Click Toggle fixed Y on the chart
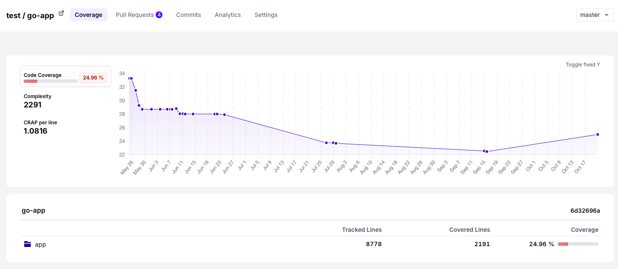Viewport: 618px width, 269px height. click(x=582, y=65)
